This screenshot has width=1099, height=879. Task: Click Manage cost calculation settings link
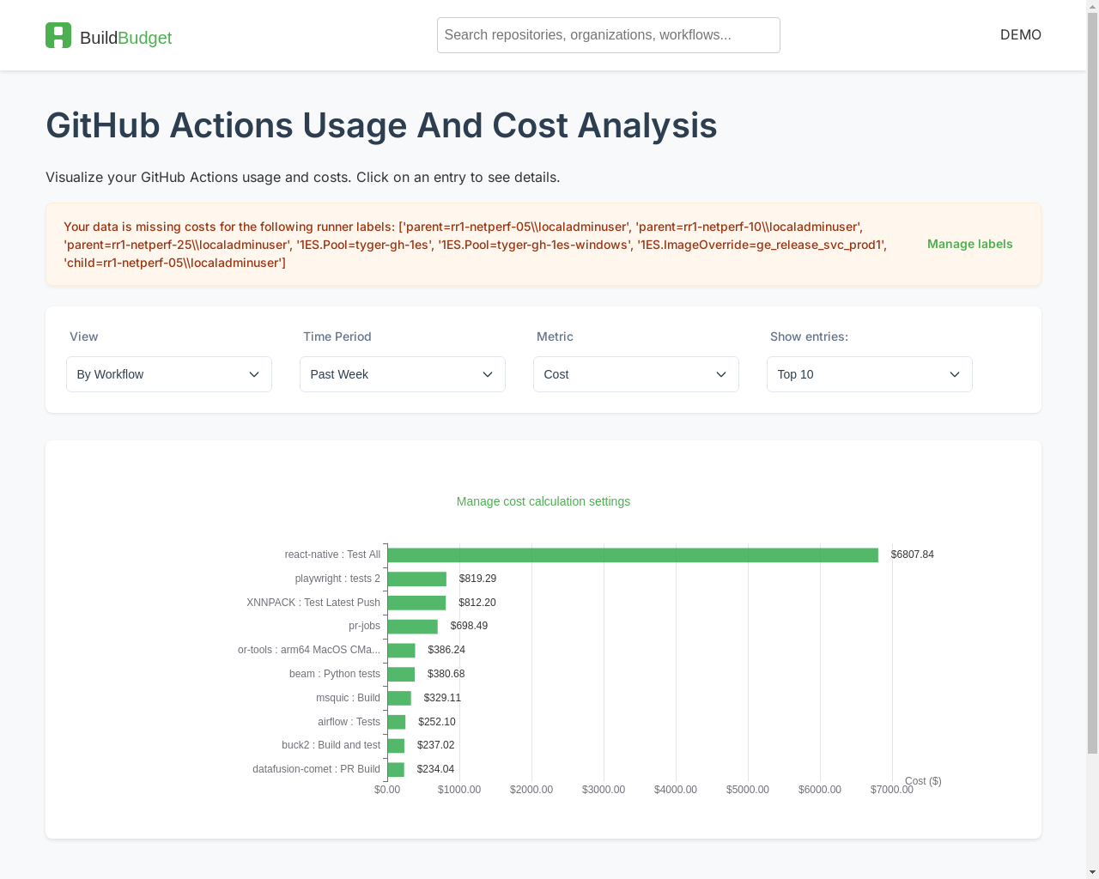tap(543, 501)
